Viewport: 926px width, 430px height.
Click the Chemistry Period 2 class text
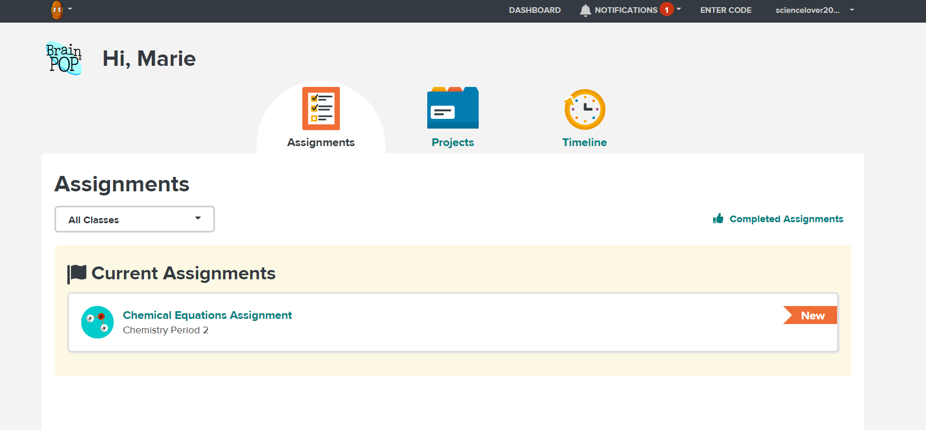click(x=166, y=330)
